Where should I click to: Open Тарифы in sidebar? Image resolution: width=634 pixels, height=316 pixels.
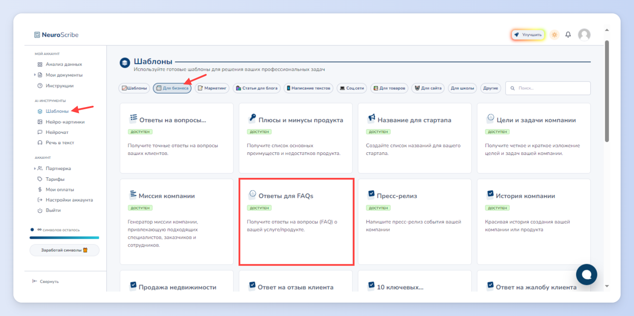tap(55, 179)
